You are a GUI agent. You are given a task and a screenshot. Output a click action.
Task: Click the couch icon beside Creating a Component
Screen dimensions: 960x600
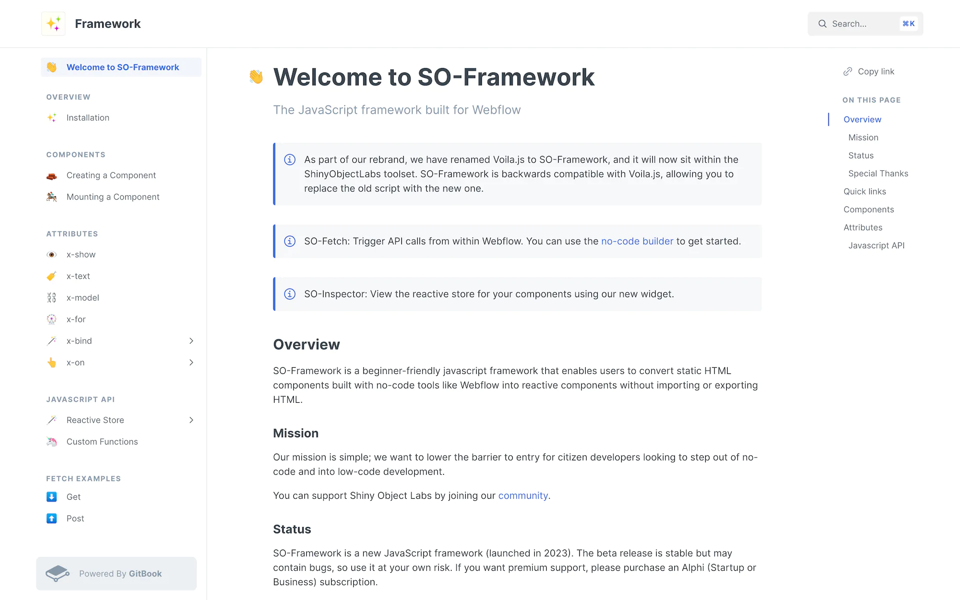[51, 175]
